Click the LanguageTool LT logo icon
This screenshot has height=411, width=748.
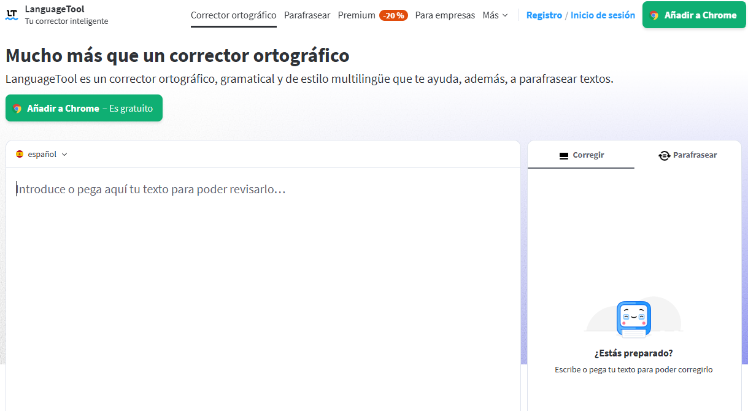point(11,15)
